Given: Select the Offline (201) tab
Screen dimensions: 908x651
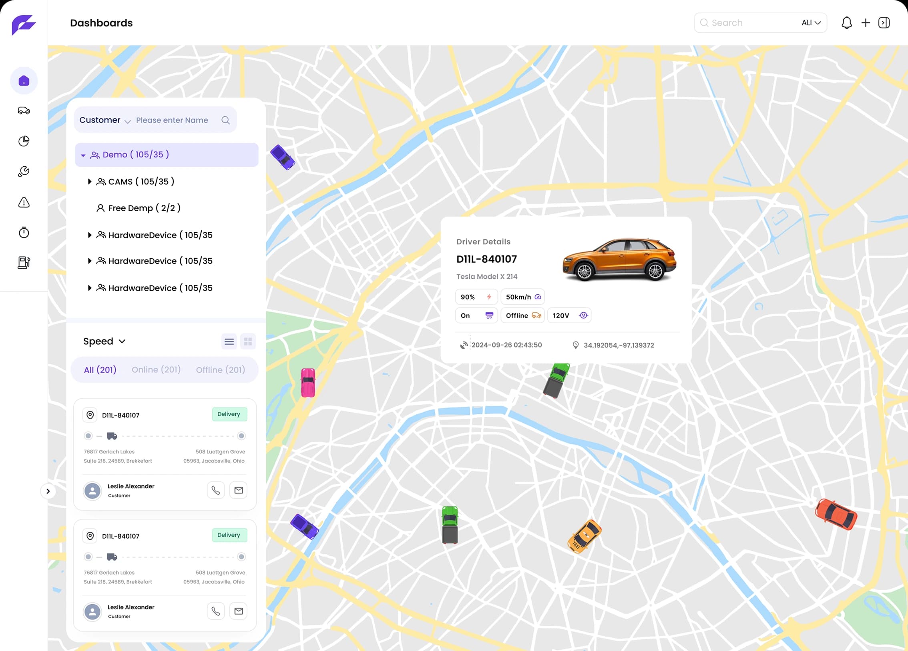Looking at the screenshot, I should [x=220, y=370].
